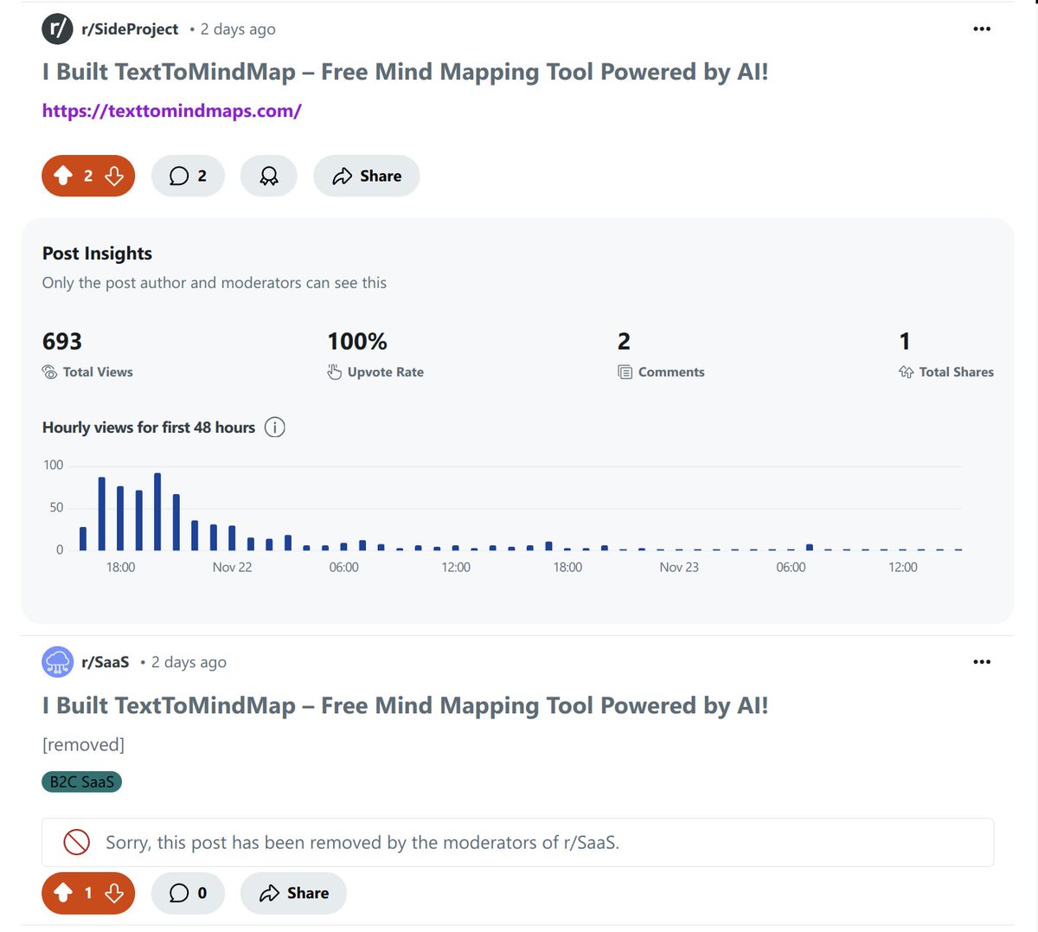
Task: Upvote the r/SideProject post
Action: click(x=63, y=176)
